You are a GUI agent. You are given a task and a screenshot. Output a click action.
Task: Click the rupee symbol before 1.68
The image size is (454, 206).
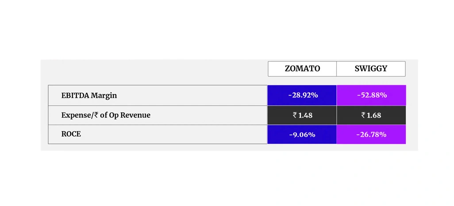click(x=363, y=115)
